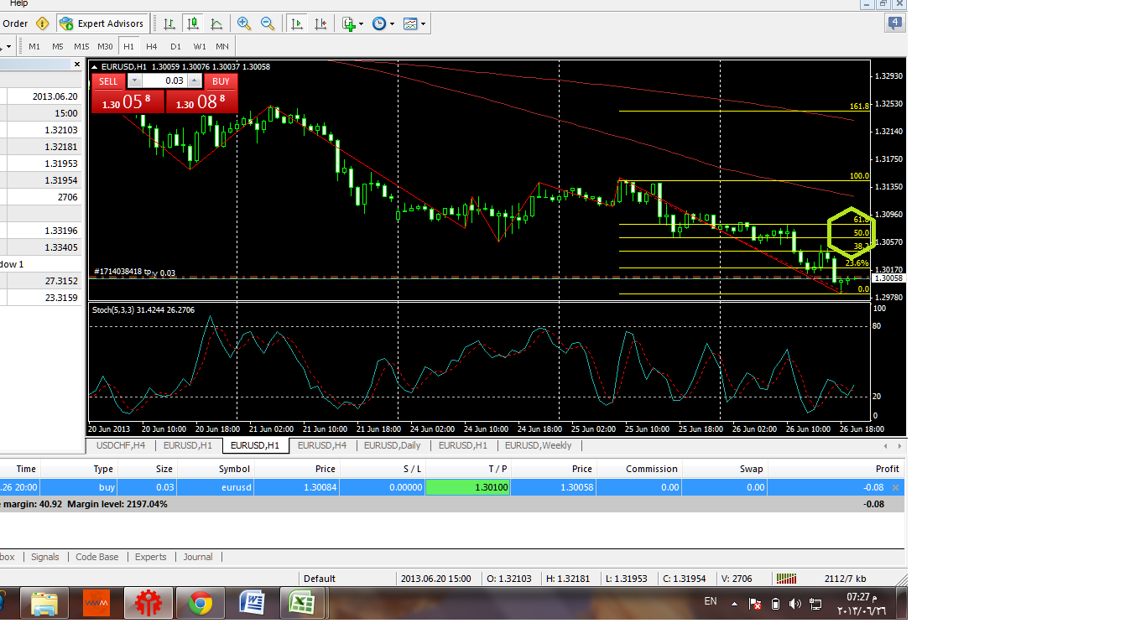
Task: Open the chart templates icon
Action: tap(409, 23)
